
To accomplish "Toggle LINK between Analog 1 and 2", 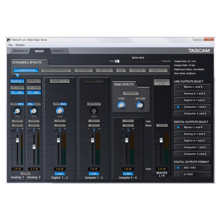I will (26, 173).
